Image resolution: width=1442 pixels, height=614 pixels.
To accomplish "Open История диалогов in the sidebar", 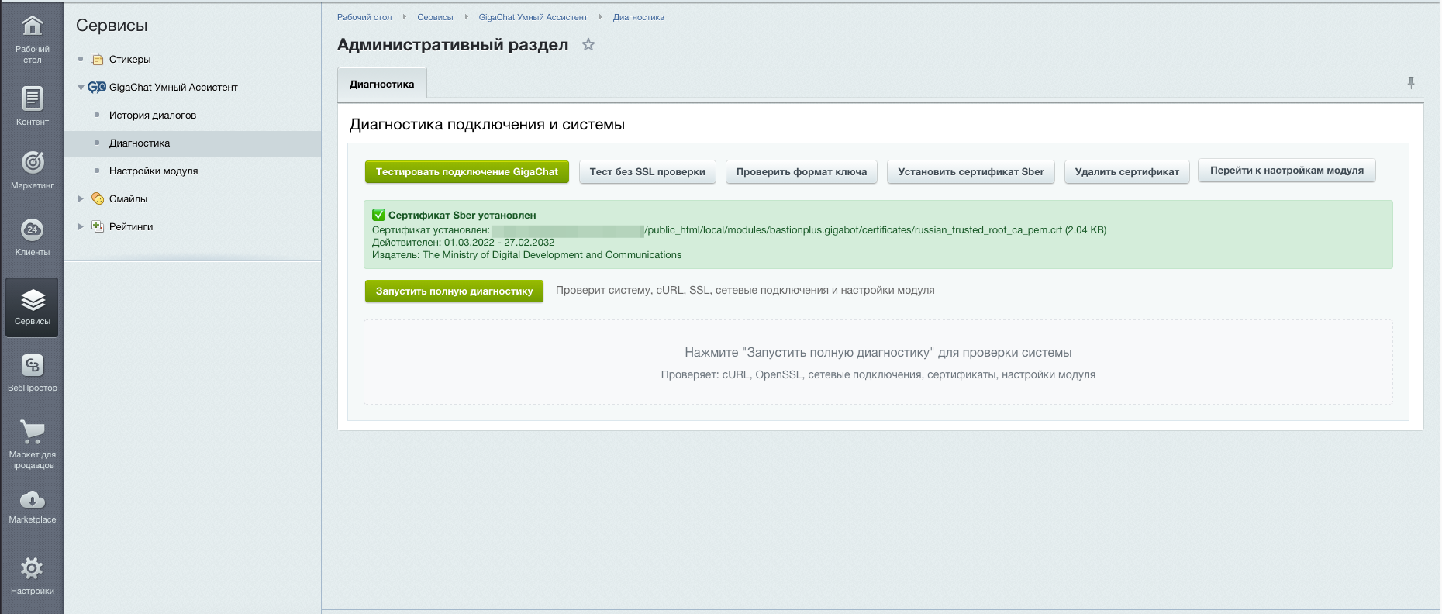I will 153,115.
